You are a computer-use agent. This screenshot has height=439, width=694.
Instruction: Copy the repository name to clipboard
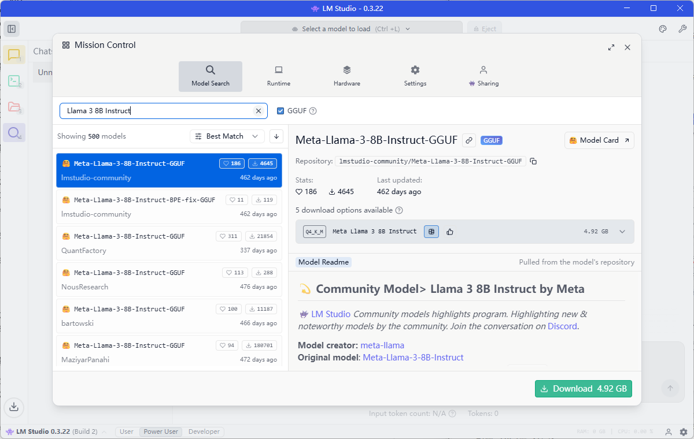533,161
